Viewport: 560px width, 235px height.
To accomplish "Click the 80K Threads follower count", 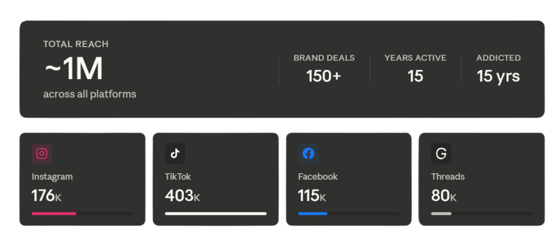I will click(444, 195).
